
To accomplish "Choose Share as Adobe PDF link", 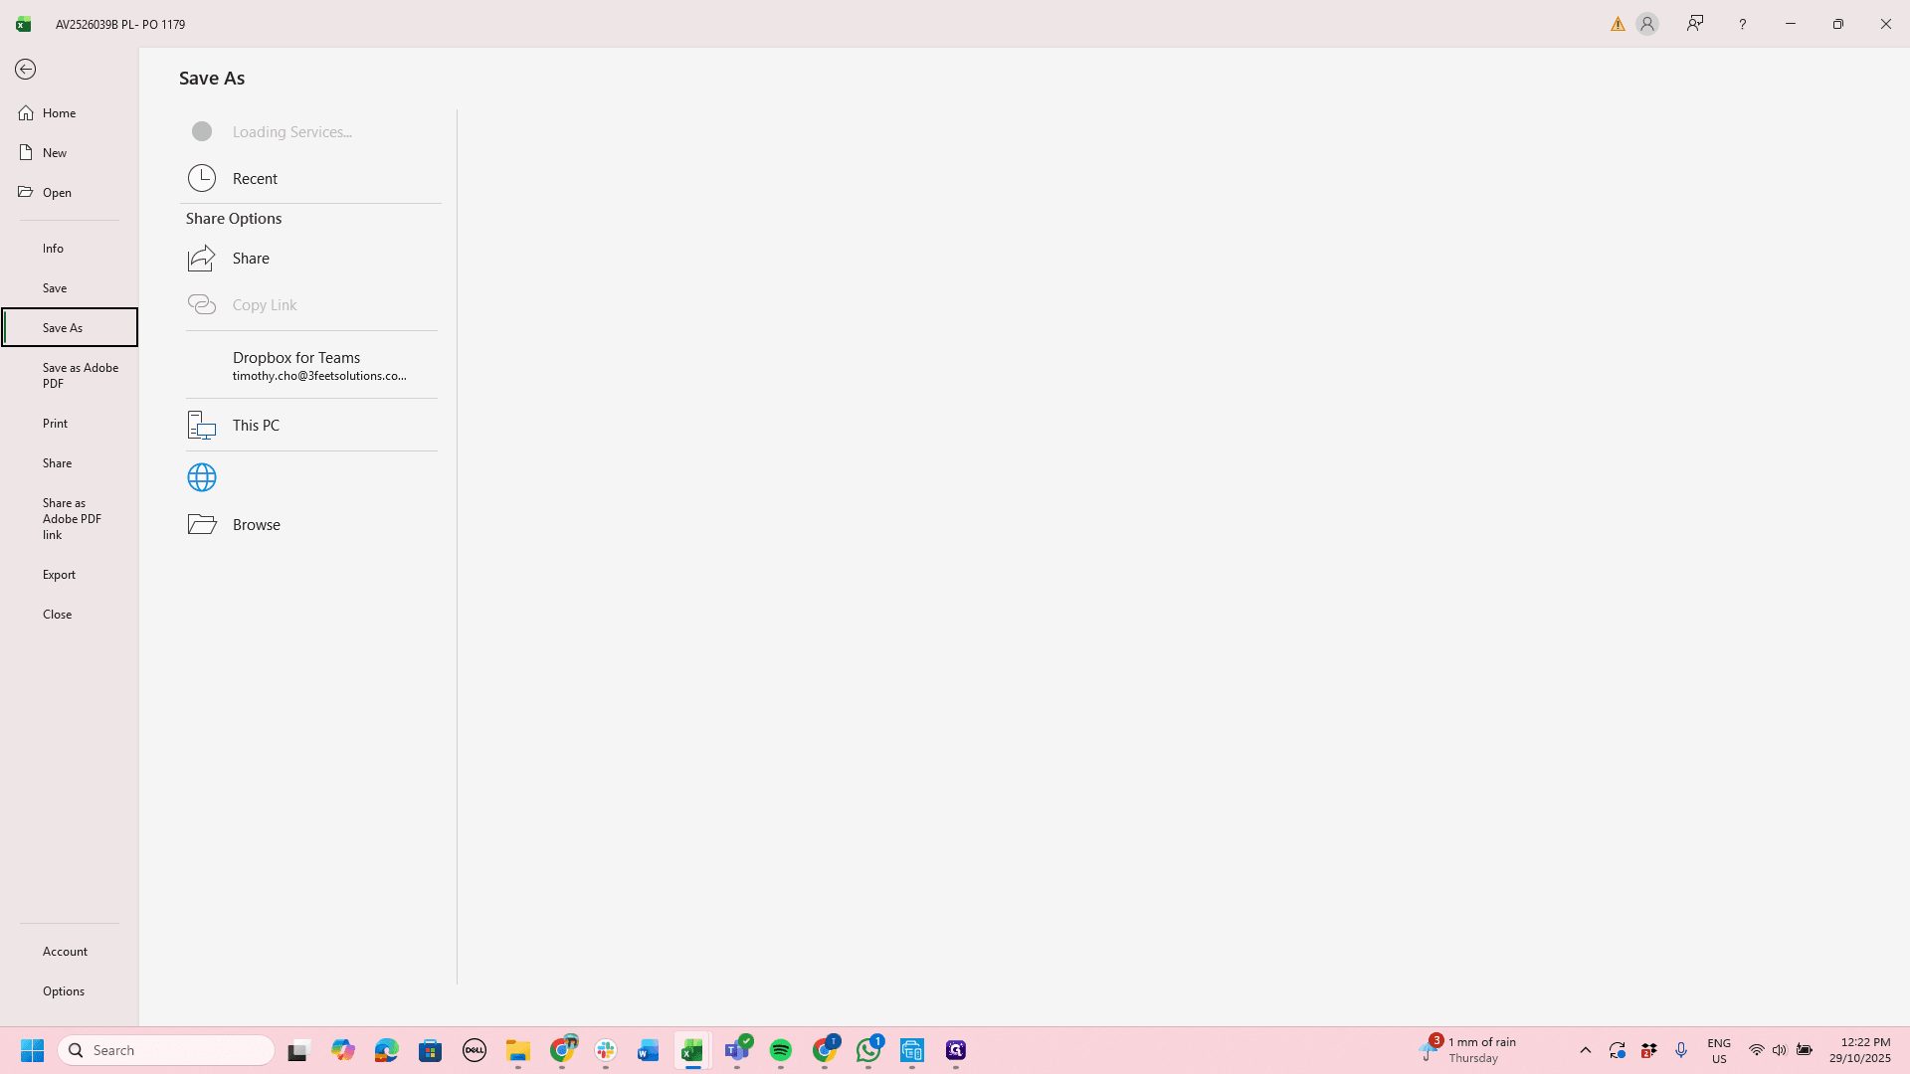I will click(x=69, y=519).
